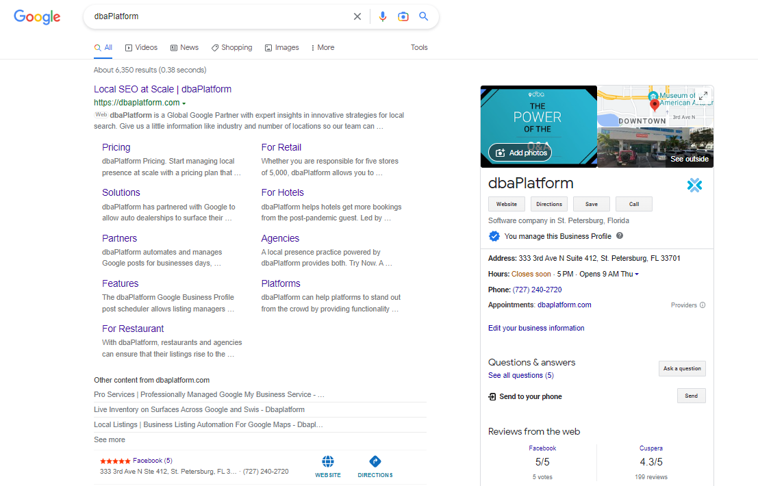Viewport: 758px width, 486px height.
Task: Click the Add photos button
Action: (x=520, y=153)
